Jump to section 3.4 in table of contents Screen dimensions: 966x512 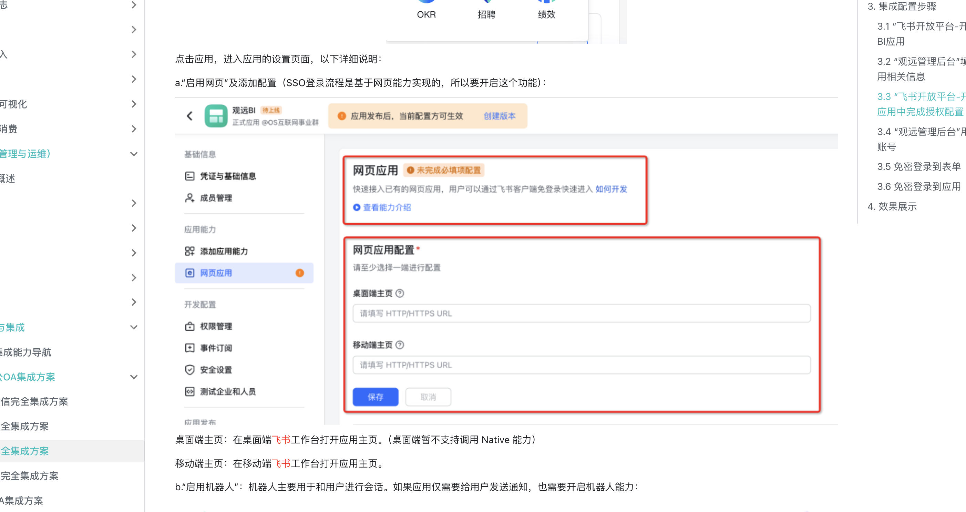[921, 139]
